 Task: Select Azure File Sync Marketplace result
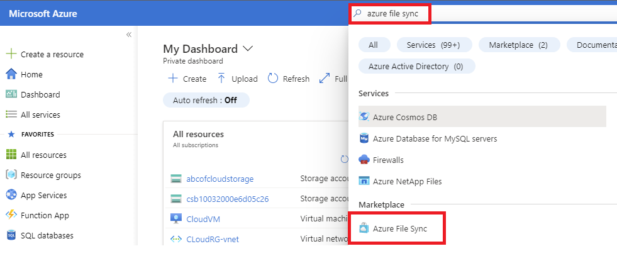pos(399,228)
